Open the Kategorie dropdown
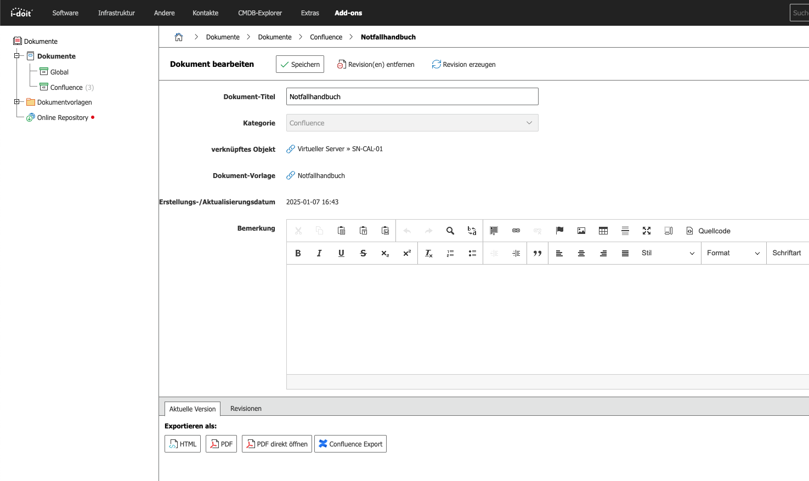The width and height of the screenshot is (809, 481). coord(412,123)
